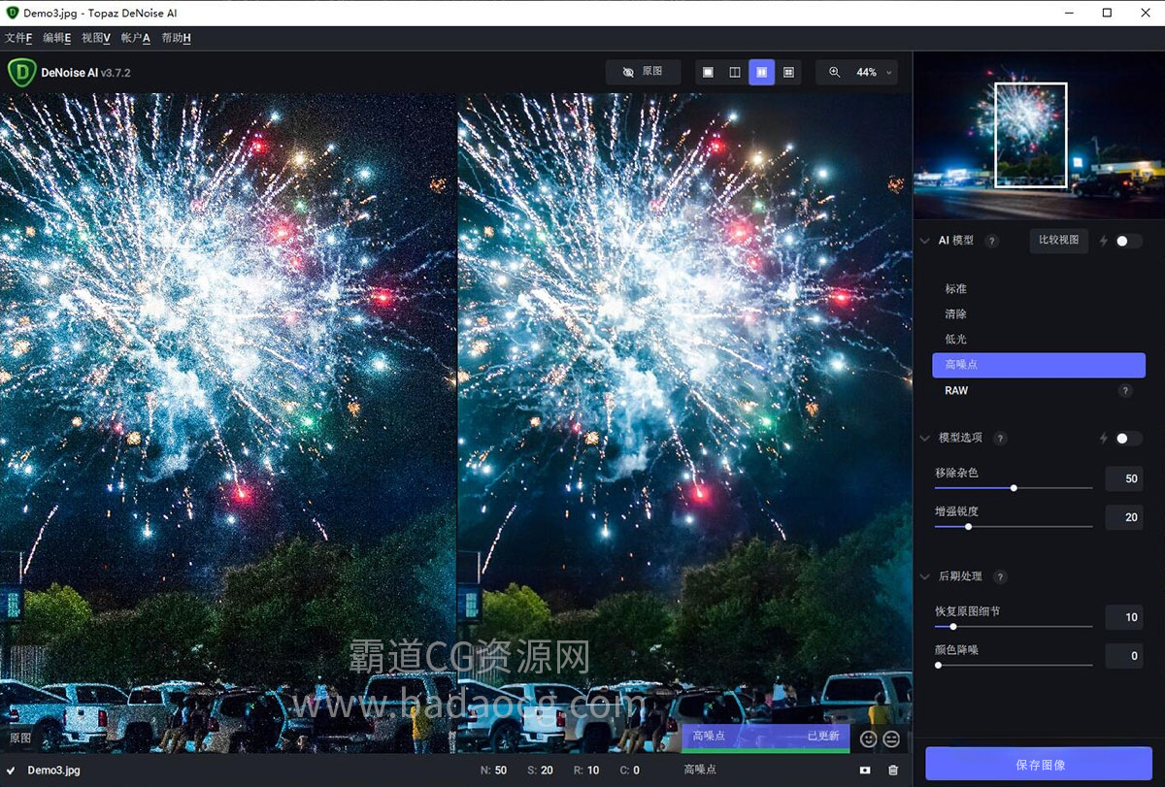The height and width of the screenshot is (787, 1165).
Task: Delete Demo3.jpg with the trash icon
Action: [893, 770]
